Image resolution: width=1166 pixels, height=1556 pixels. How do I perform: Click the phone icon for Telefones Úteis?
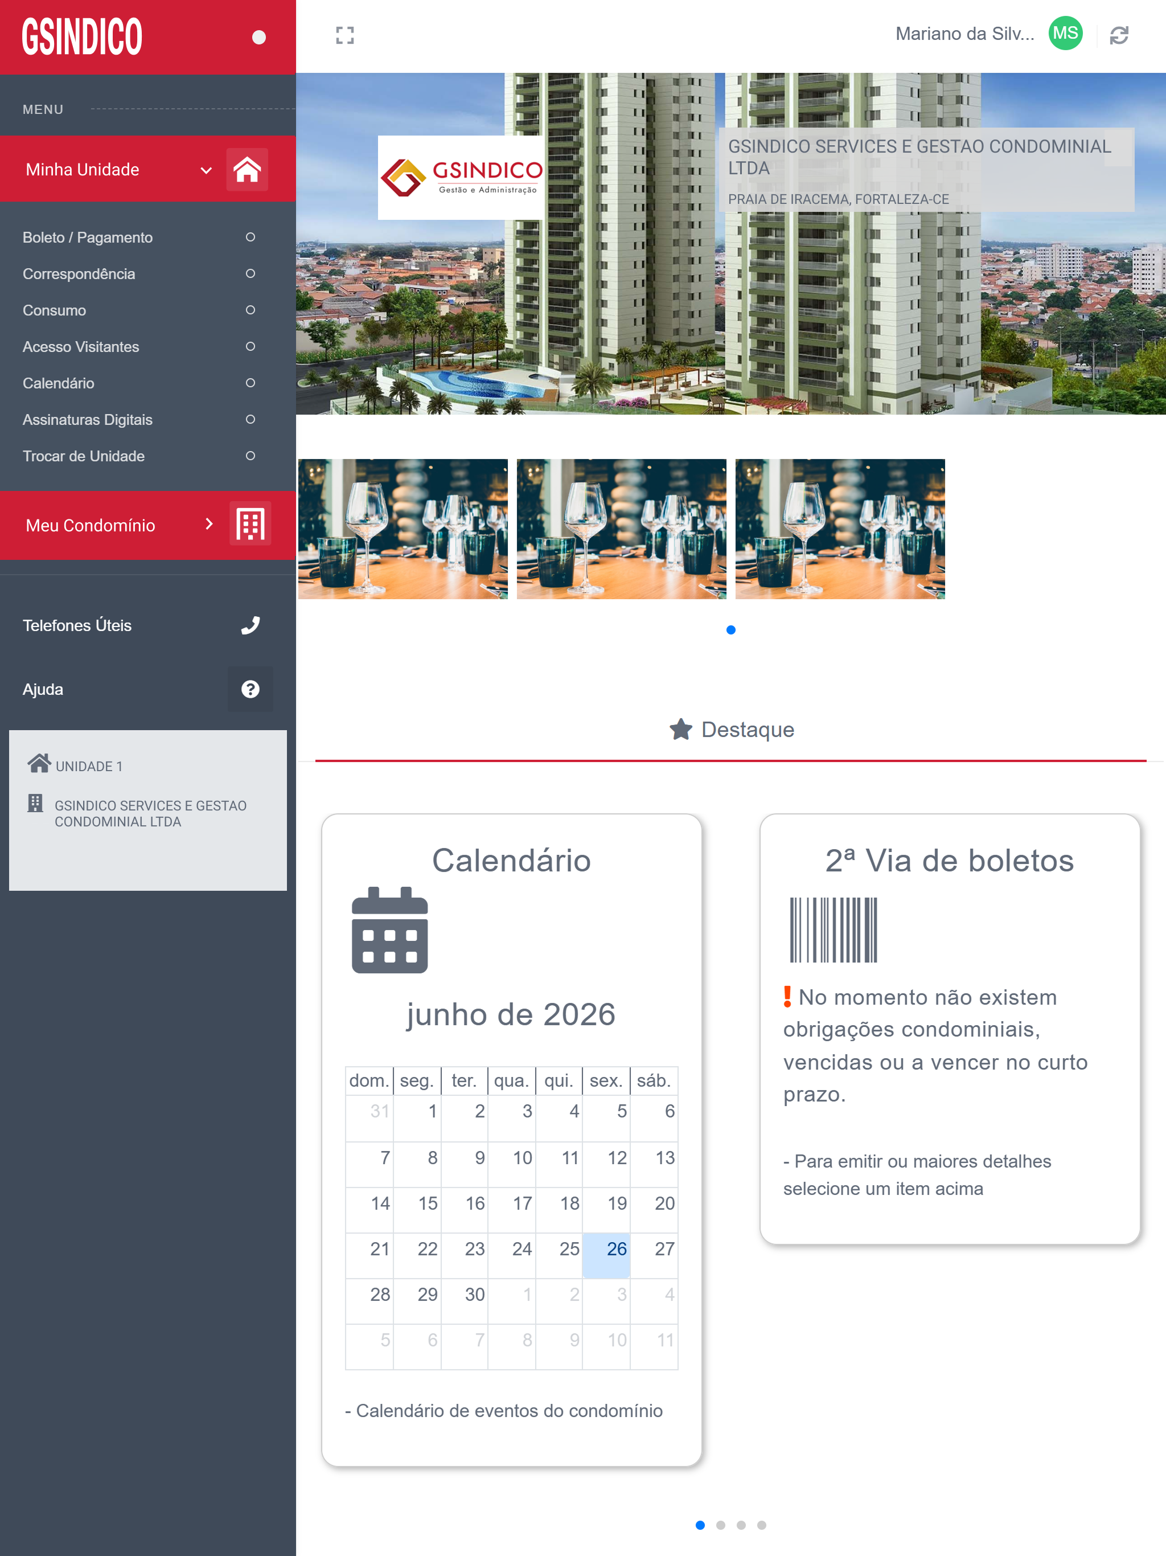[x=251, y=625]
